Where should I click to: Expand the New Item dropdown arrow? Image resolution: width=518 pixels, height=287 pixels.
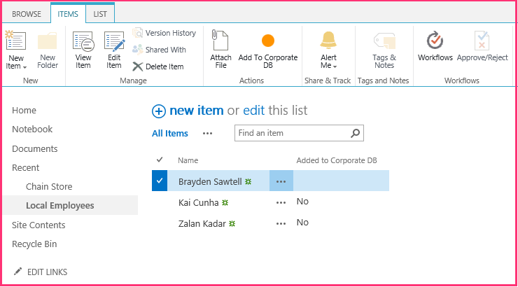click(x=24, y=67)
